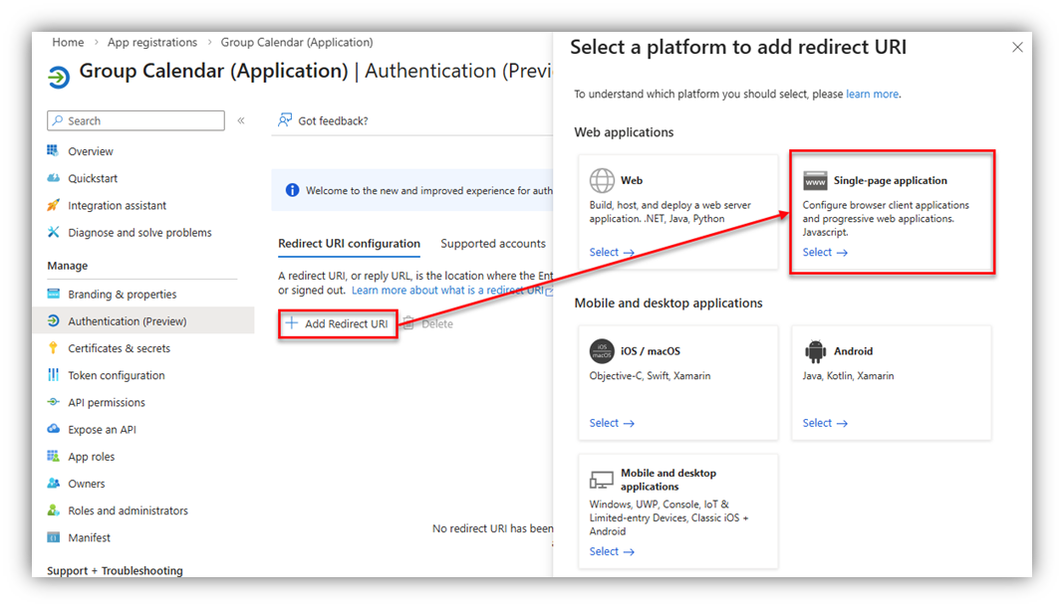The height and width of the screenshot is (609, 1064).
Task: Click the Authentication (Preview) sidebar icon
Action: [x=53, y=320]
